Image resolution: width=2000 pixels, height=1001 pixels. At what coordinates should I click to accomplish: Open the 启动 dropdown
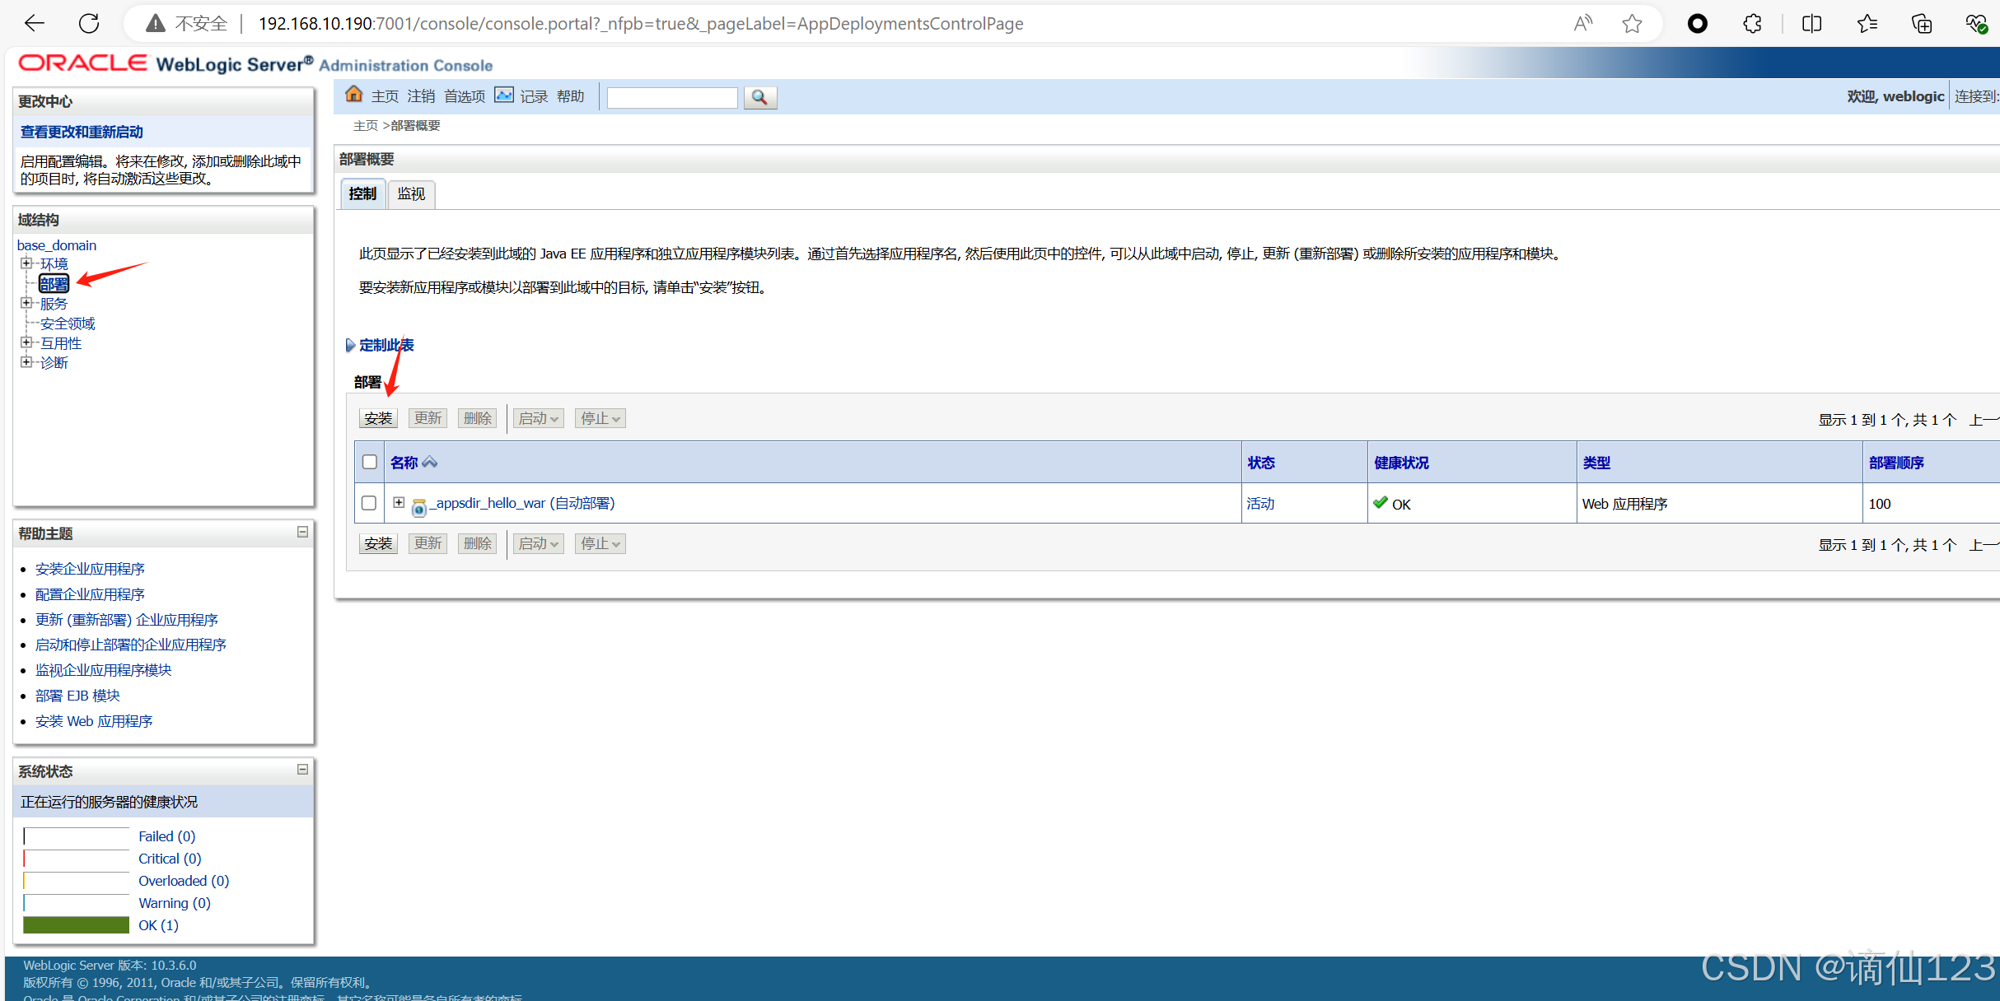click(537, 418)
